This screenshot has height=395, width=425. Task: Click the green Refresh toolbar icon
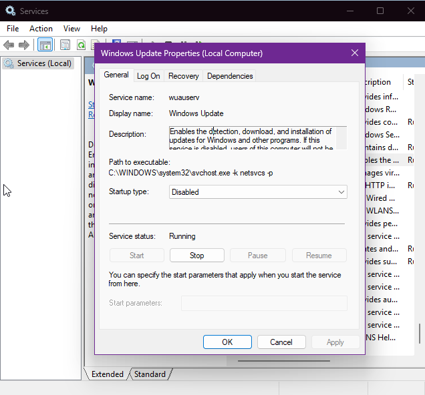coord(81,45)
